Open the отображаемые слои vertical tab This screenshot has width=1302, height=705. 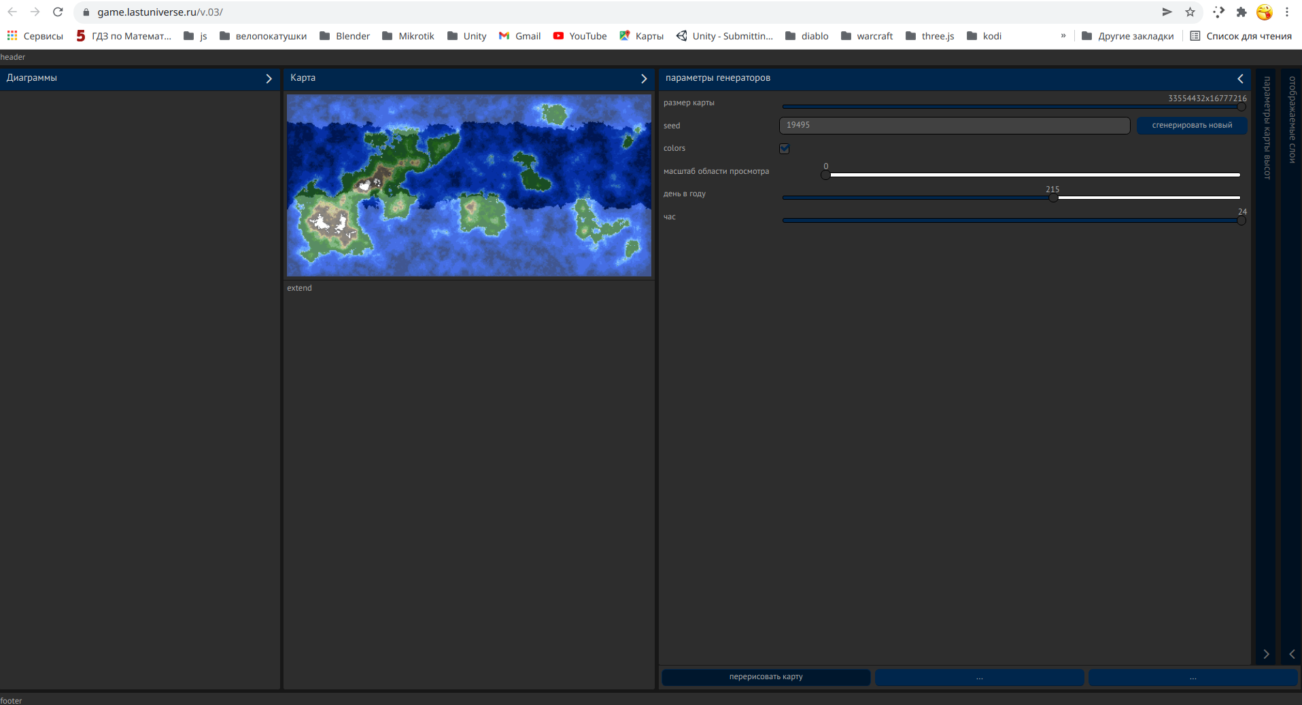tap(1292, 120)
